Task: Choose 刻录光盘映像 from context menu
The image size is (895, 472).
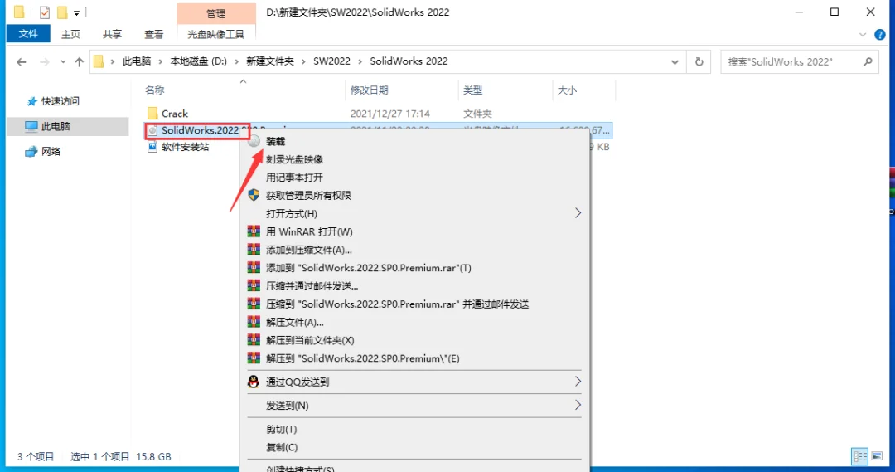Action: click(x=414, y=159)
